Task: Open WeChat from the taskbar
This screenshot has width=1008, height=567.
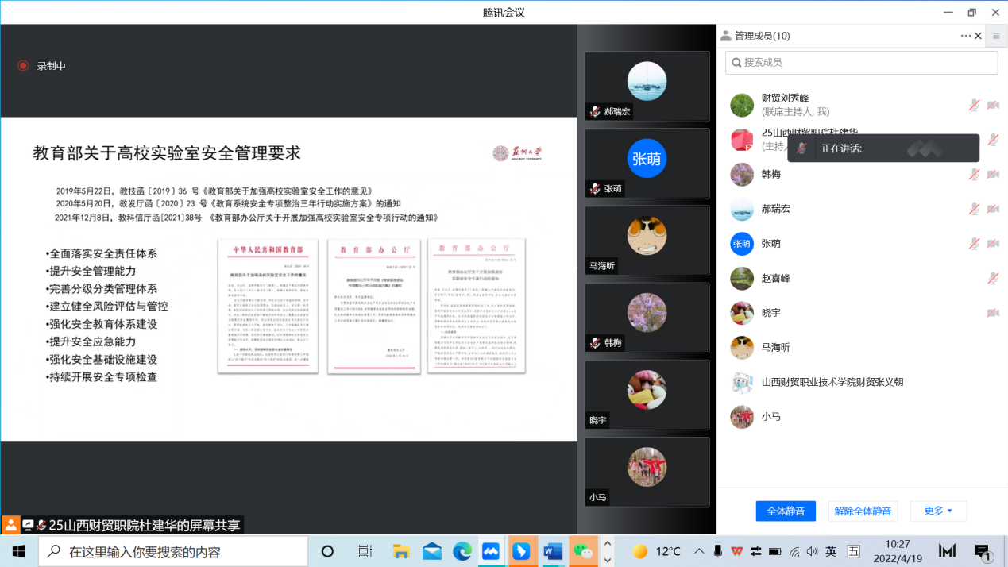Action: [583, 551]
